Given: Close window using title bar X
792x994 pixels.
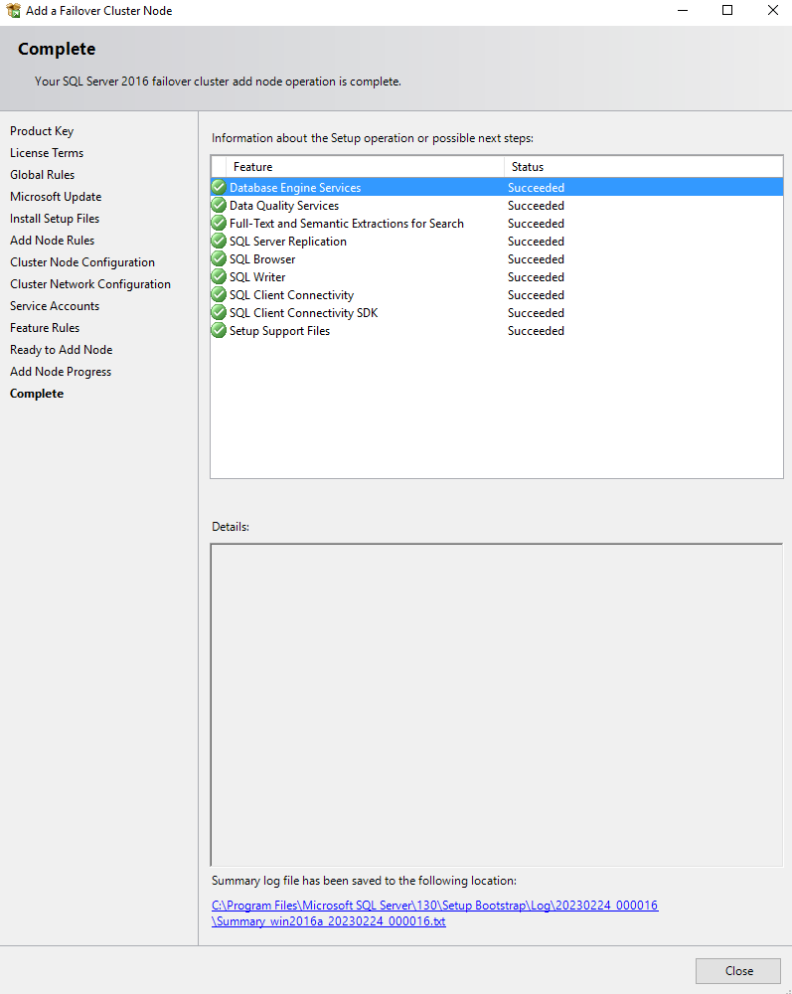Looking at the screenshot, I should (773, 10).
